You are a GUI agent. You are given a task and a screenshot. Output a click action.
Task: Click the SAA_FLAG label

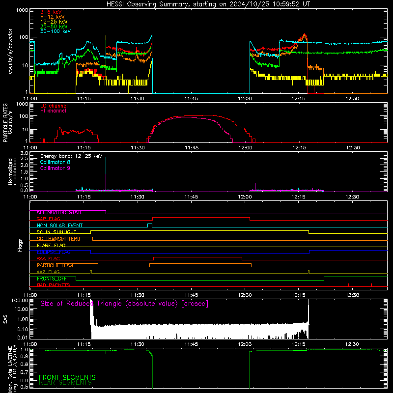(48, 259)
